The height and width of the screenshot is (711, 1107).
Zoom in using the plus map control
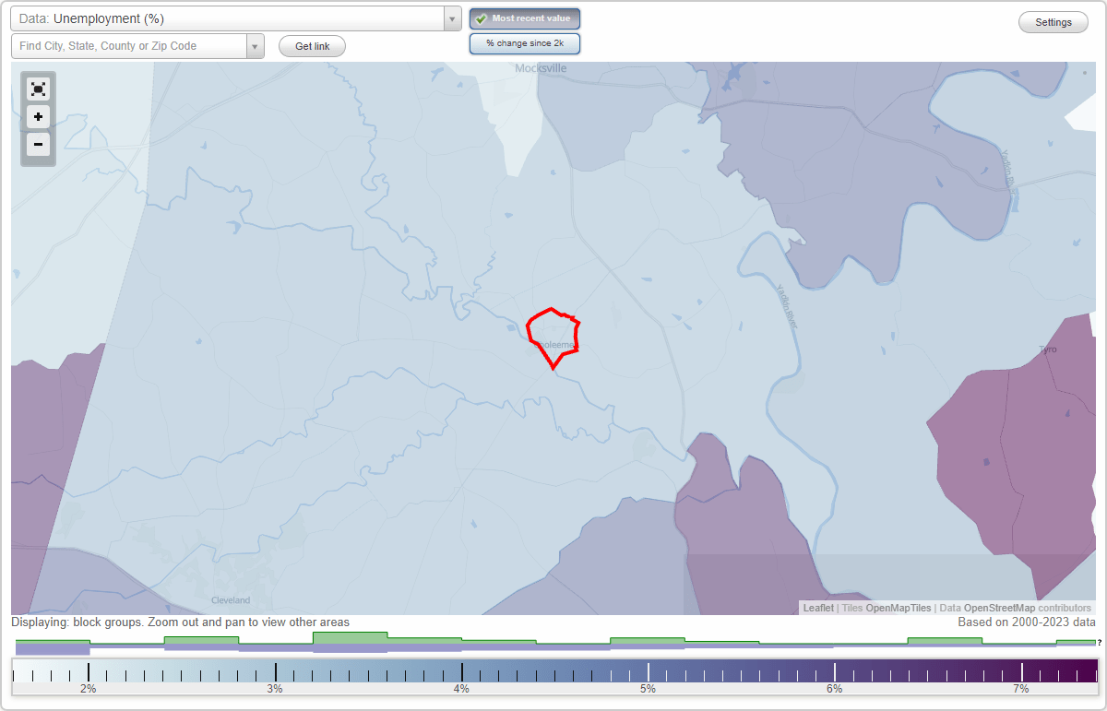(38, 116)
